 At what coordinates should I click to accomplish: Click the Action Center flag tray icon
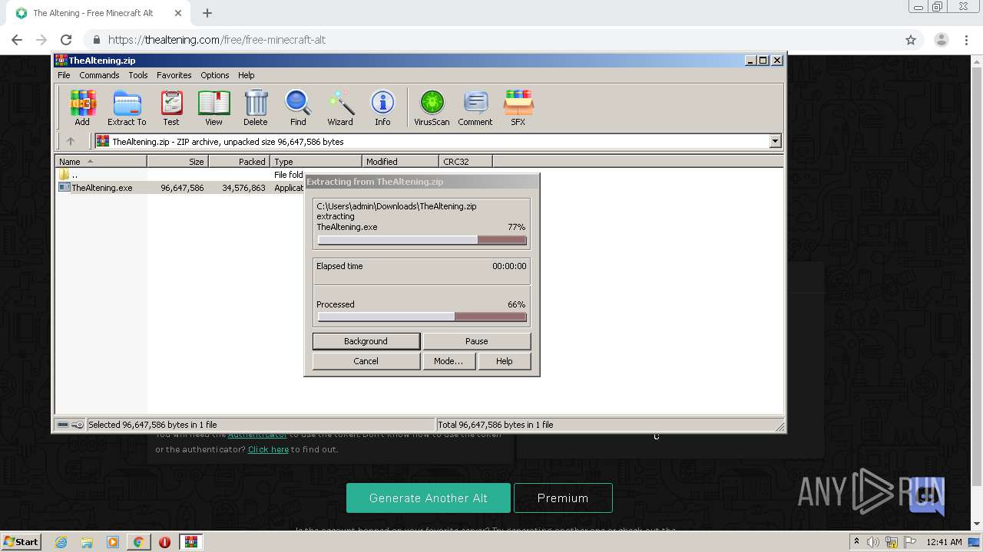[x=909, y=542]
